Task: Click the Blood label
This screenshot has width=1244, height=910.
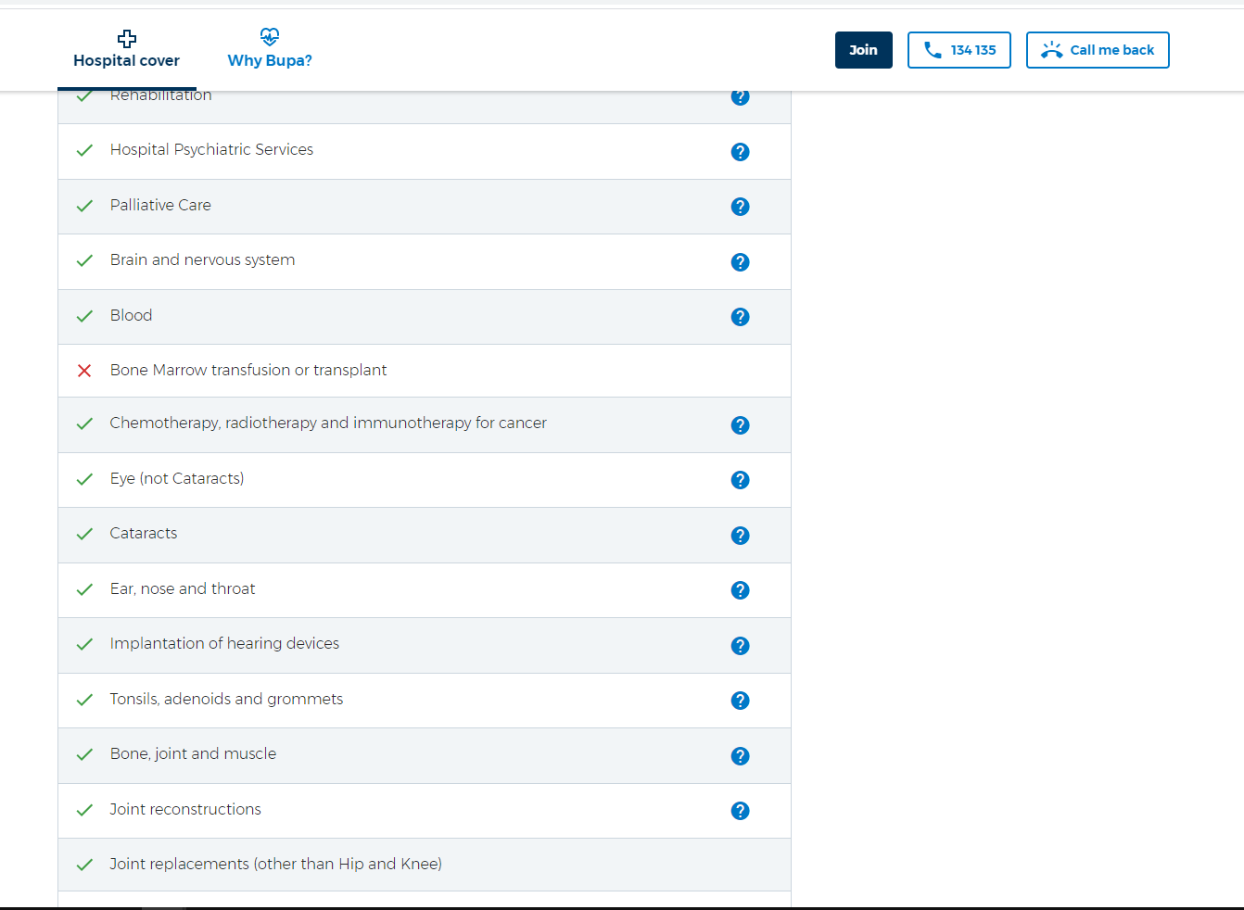Action: tap(131, 315)
